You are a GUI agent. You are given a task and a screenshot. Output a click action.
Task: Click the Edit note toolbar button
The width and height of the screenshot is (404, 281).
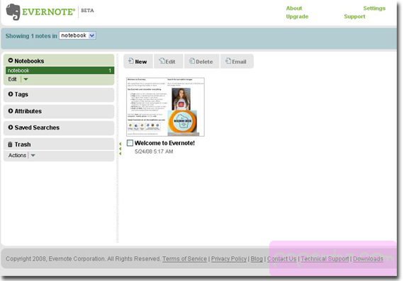[x=168, y=62]
